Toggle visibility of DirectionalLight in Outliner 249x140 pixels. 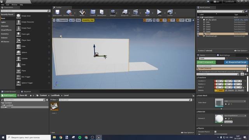click(198, 36)
